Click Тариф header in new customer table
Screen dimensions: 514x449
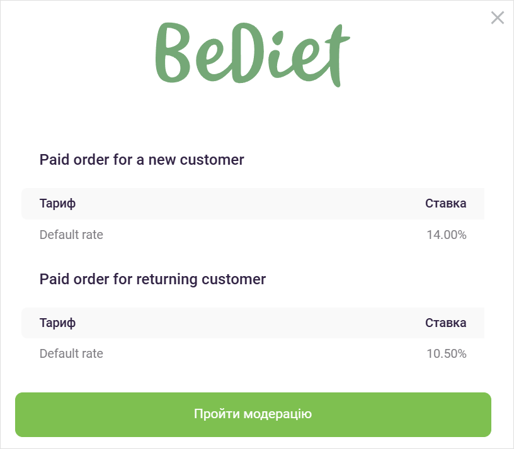(57, 204)
